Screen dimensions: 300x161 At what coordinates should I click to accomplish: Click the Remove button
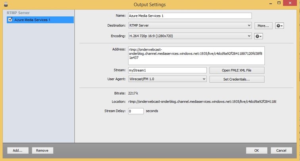click(42, 150)
